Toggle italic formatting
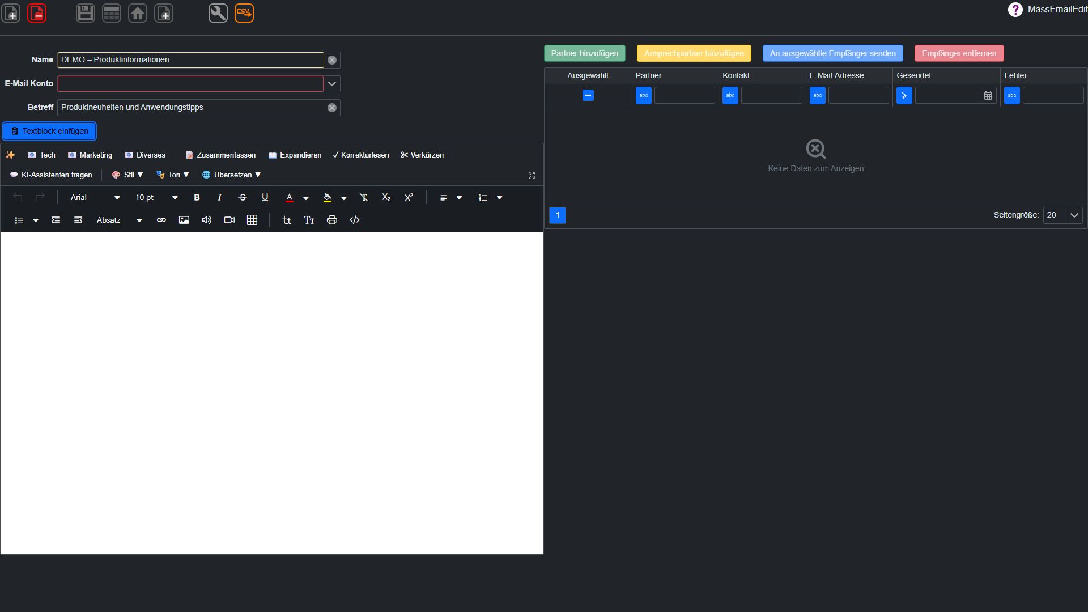The height and width of the screenshot is (612, 1088). [219, 197]
